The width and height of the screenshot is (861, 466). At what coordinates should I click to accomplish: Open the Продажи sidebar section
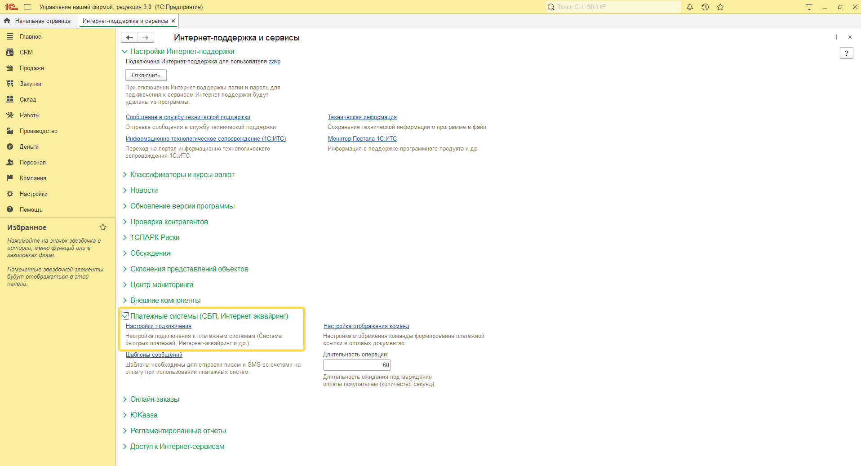tap(31, 68)
